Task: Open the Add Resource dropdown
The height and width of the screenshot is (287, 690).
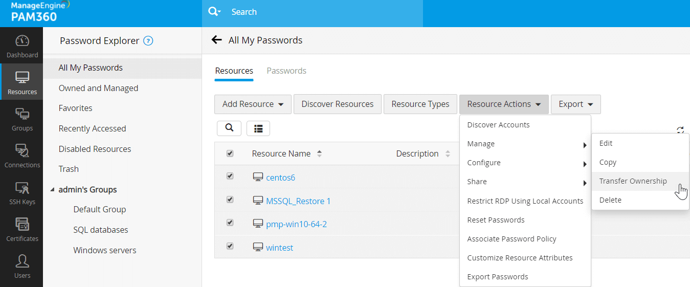Action: tap(253, 104)
